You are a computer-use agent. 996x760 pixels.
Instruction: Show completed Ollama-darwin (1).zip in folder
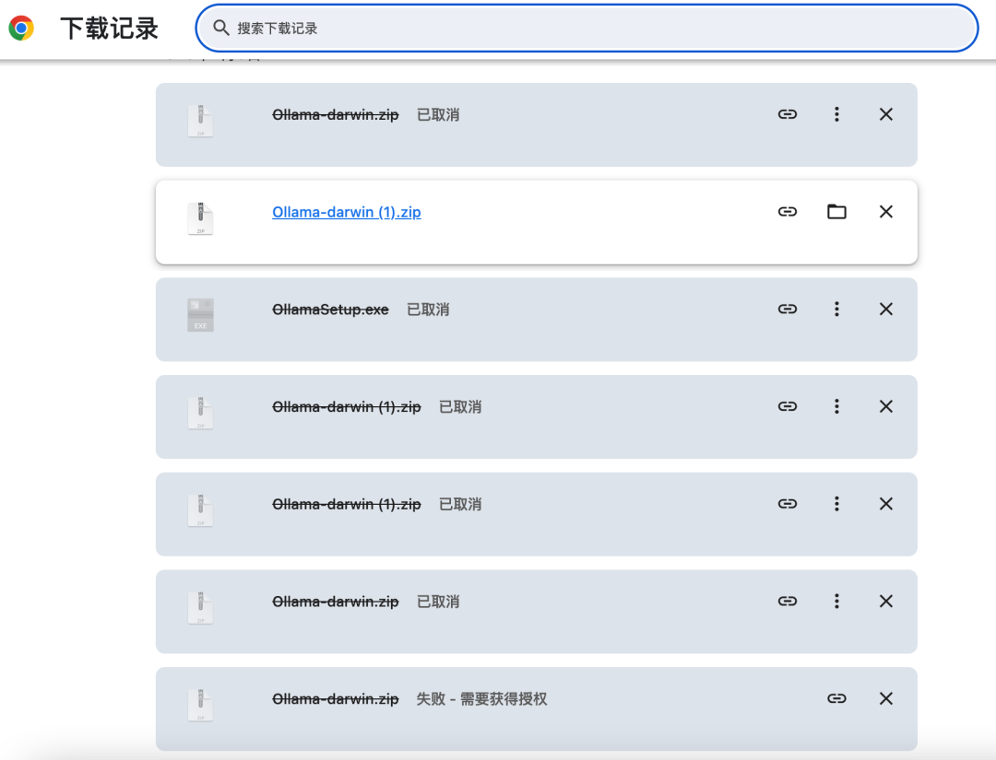pos(836,212)
